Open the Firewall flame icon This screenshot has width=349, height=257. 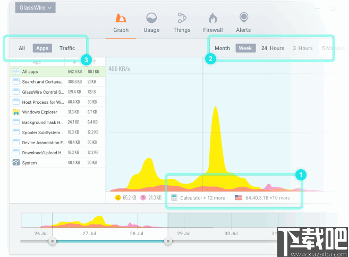click(213, 18)
